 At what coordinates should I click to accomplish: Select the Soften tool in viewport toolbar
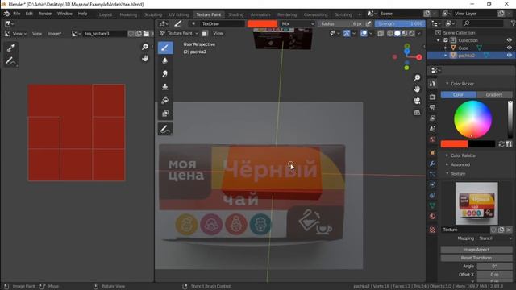pyautogui.click(x=165, y=61)
